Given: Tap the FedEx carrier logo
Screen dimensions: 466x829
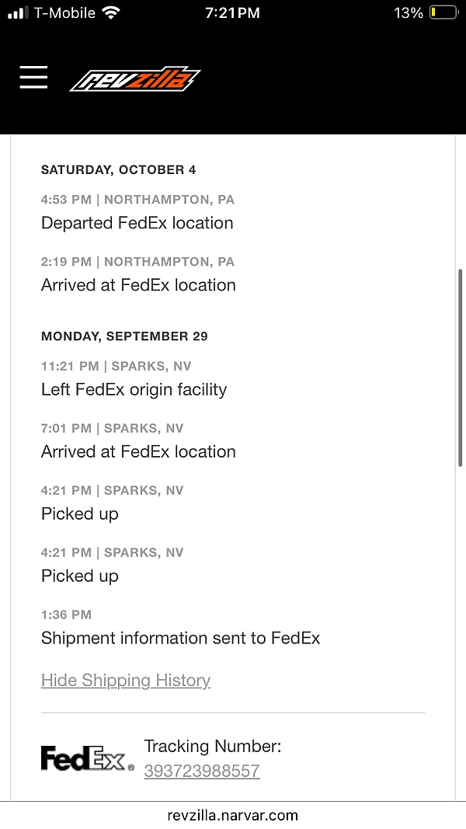Looking at the screenshot, I should click(87, 758).
